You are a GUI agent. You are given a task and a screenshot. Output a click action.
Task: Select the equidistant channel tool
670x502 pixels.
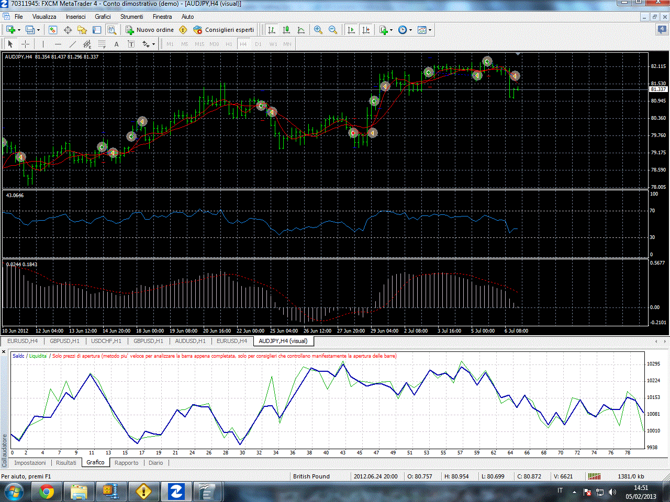pyautogui.click(x=87, y=44)
